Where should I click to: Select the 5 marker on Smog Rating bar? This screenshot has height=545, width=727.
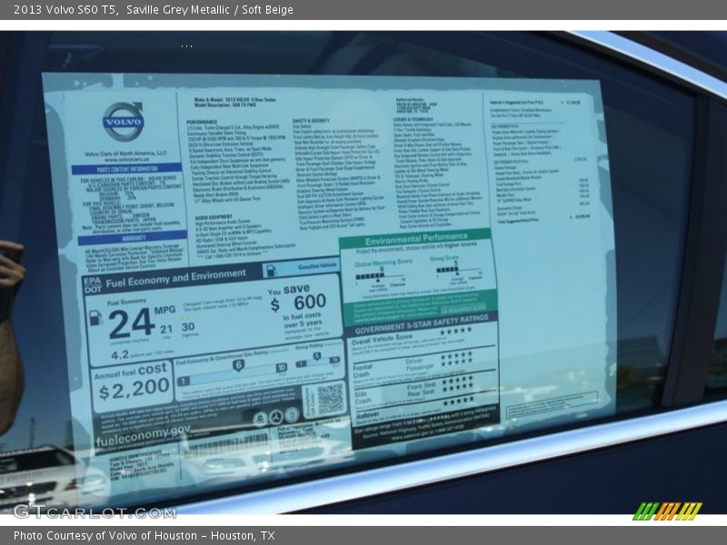[316, 356]
